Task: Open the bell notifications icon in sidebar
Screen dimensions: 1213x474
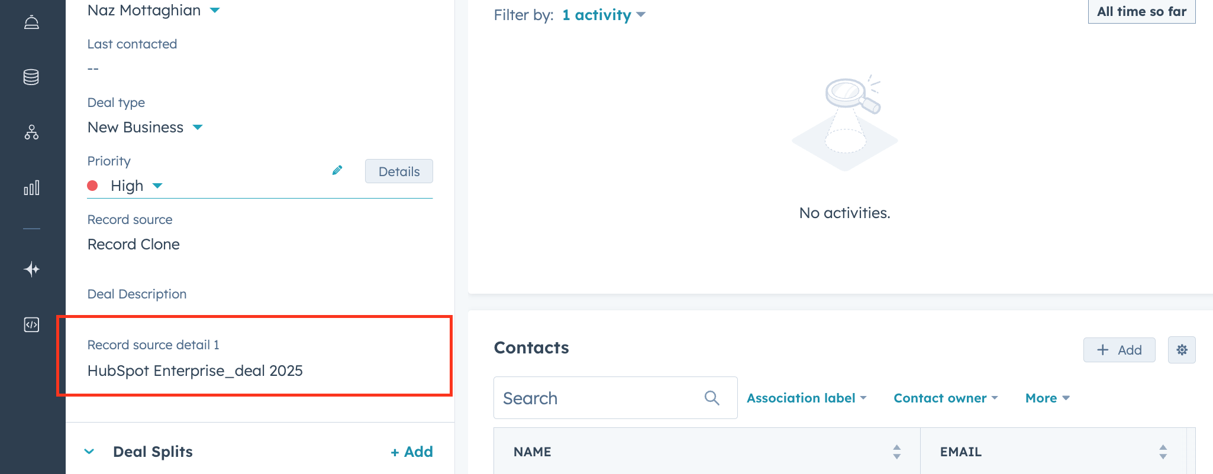Action: pyautogui.click(x=31, y=22)
